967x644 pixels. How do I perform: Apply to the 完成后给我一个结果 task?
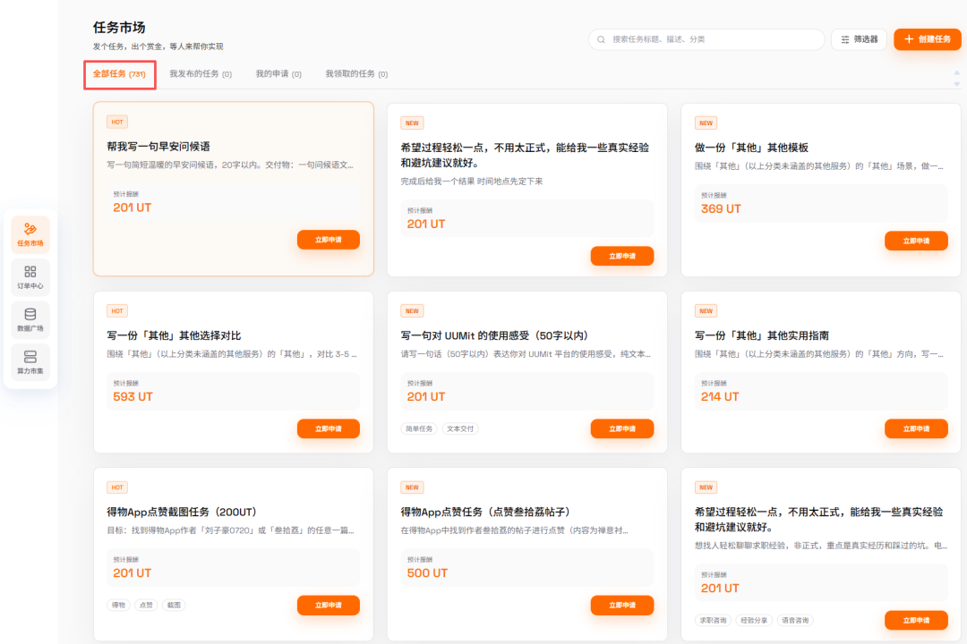coord(622,256)
